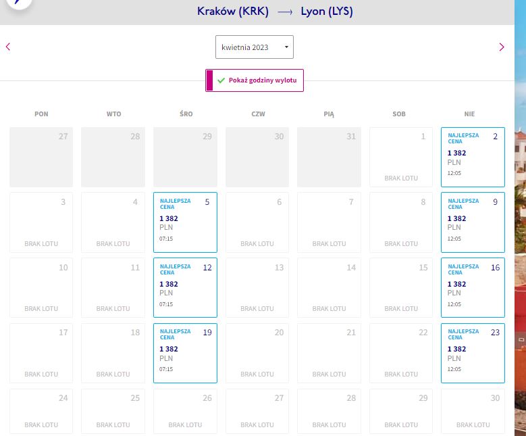Screen dimensions: 526x436
Task: Click greyed-out March 31 cell
Action: click(329, 157)
